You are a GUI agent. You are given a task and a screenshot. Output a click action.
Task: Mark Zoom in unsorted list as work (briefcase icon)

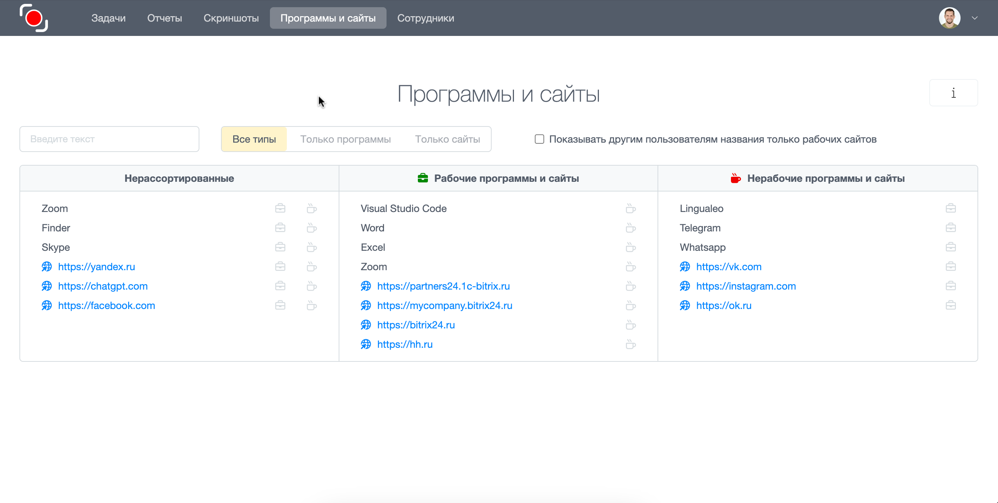pos(280,208)
